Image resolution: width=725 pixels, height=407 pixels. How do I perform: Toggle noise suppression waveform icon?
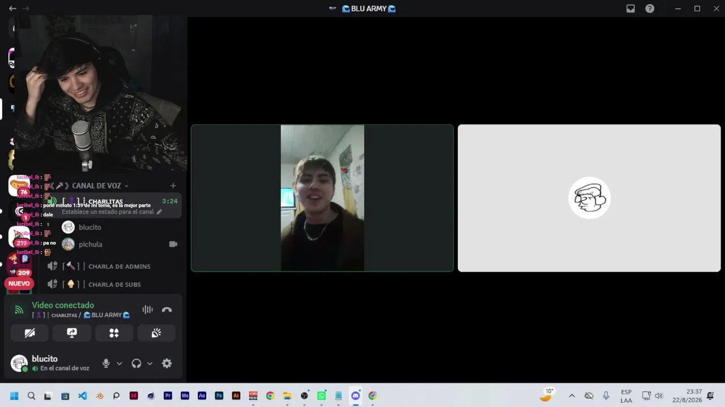point(147,310)
